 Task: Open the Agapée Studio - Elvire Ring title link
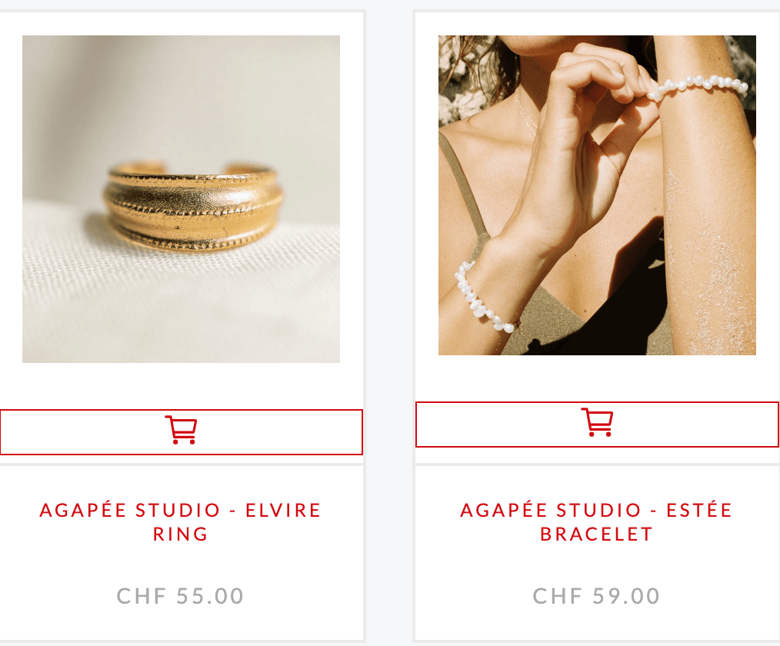click(x=181, y=522)
